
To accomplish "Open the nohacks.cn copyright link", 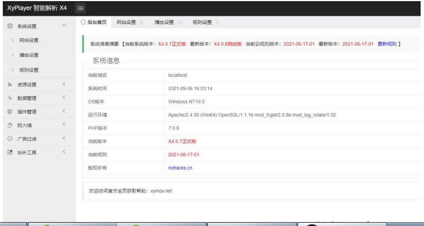I will 180,168.
